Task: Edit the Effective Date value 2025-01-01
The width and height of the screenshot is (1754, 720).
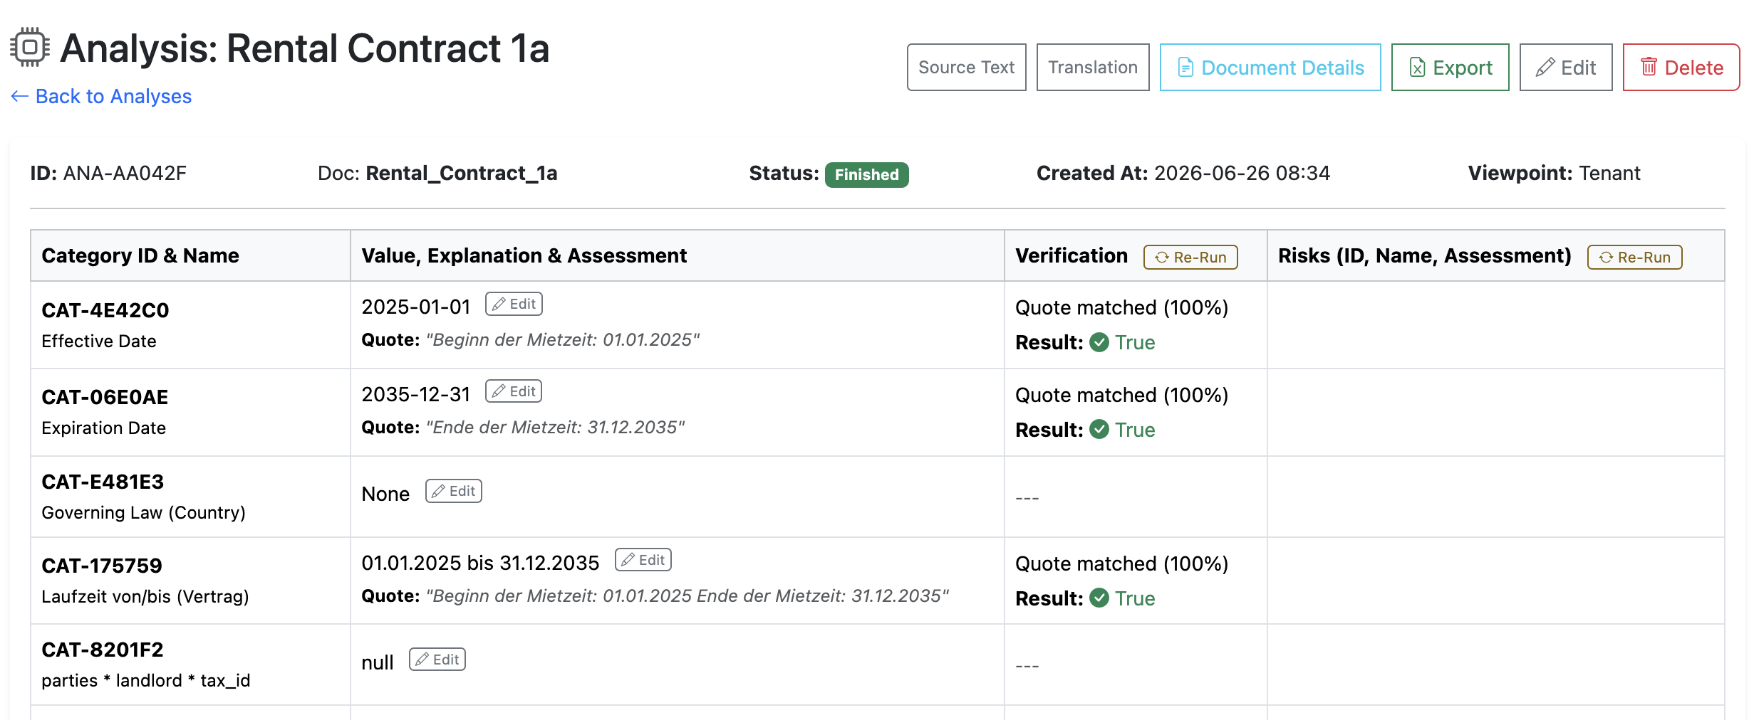Action: point(514,304)
